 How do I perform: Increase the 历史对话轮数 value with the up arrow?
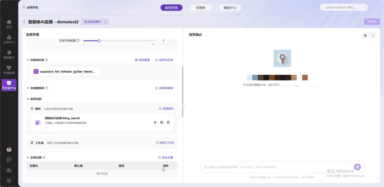[171, 39]
